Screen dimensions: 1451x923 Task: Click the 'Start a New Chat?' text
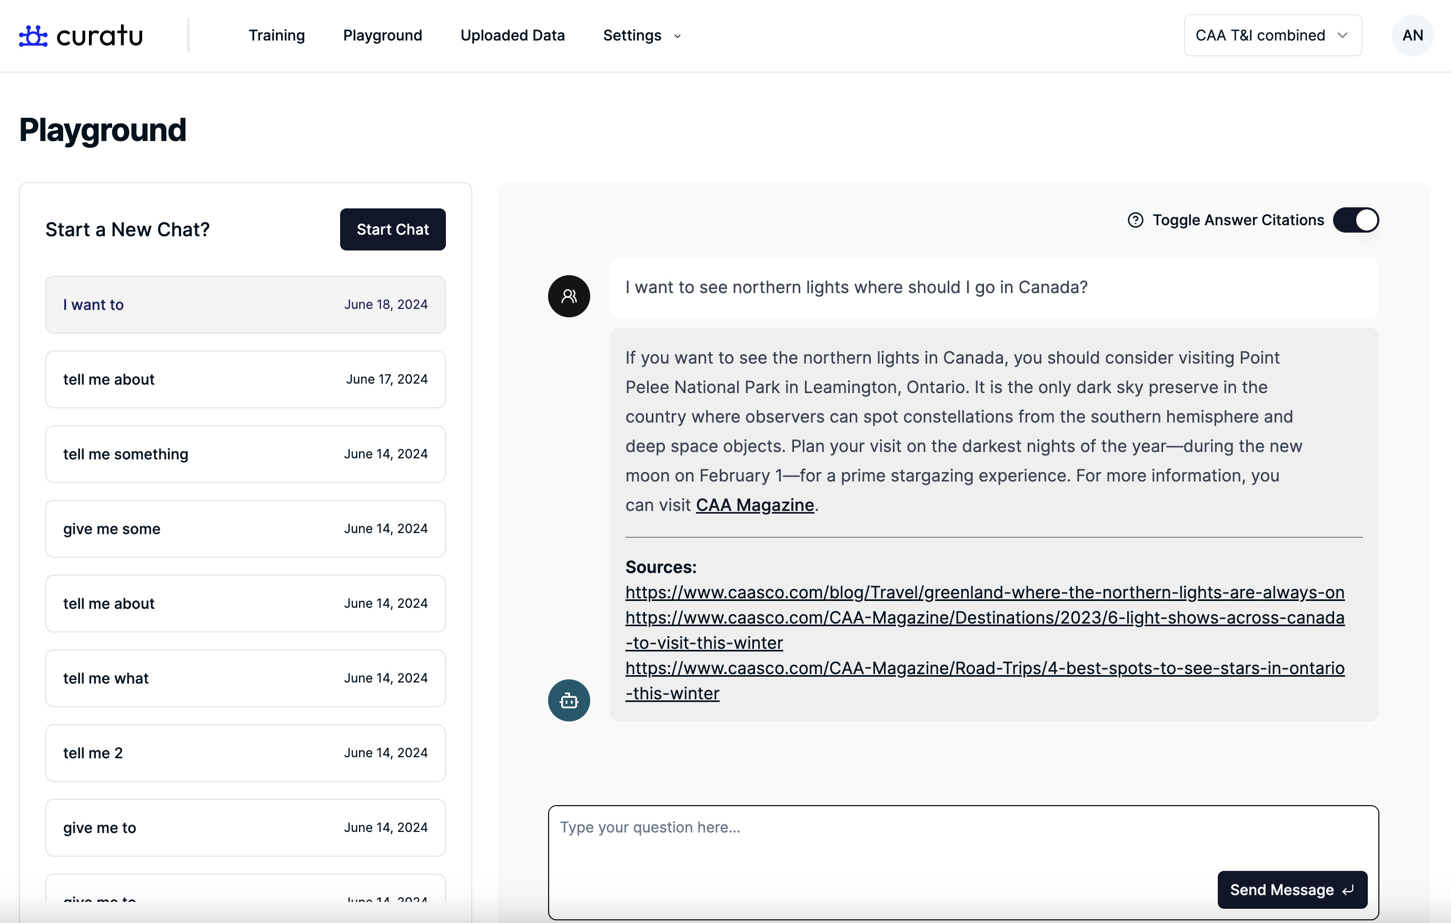click(x=127, y=229)
